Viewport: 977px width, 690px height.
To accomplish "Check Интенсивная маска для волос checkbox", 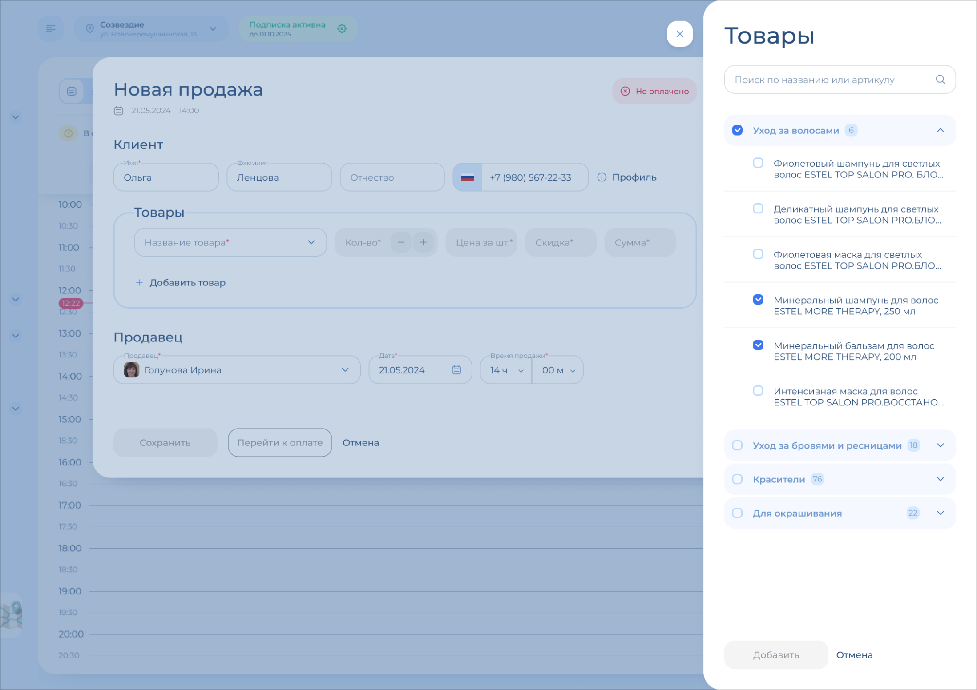I will click(758, 391).
